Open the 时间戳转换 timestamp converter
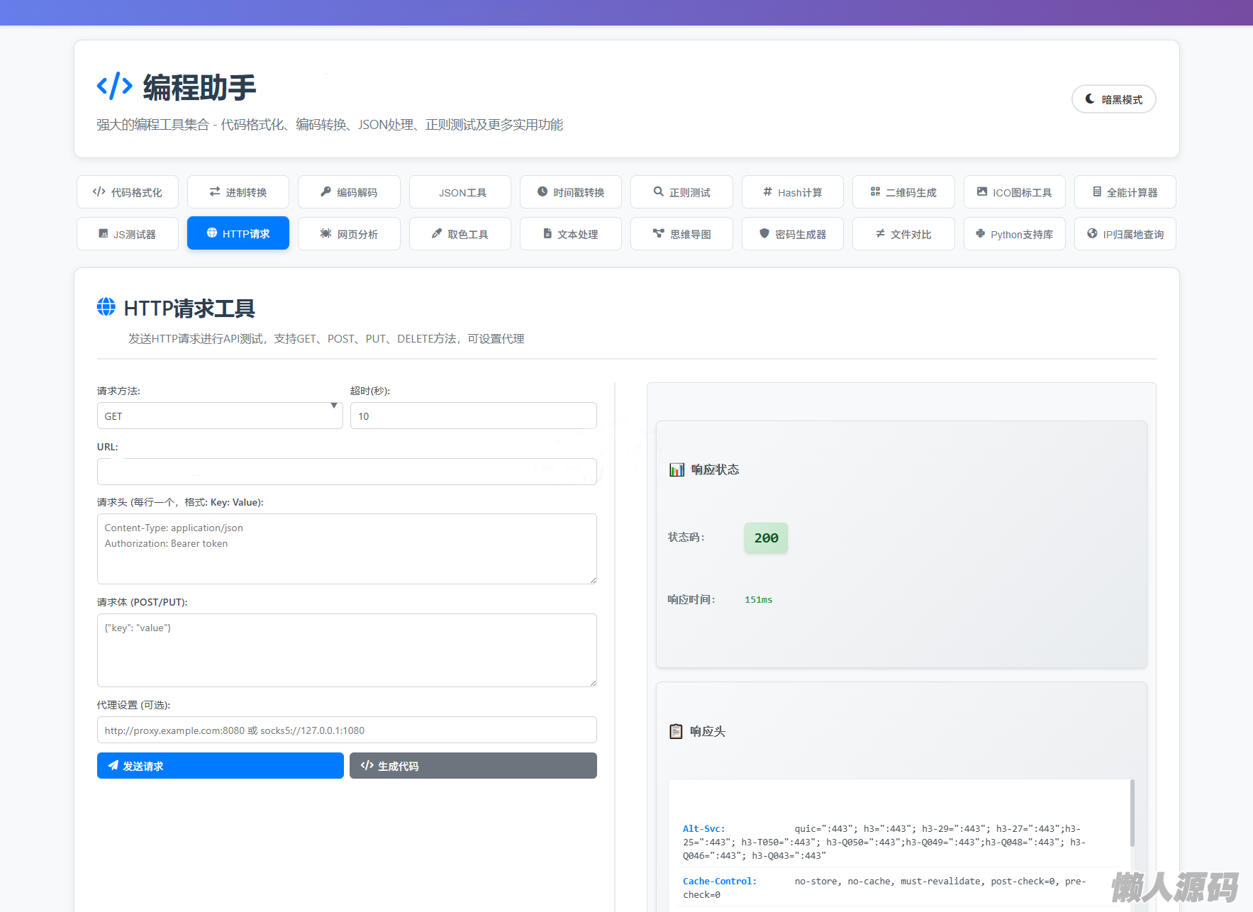 tap(571, 192)
